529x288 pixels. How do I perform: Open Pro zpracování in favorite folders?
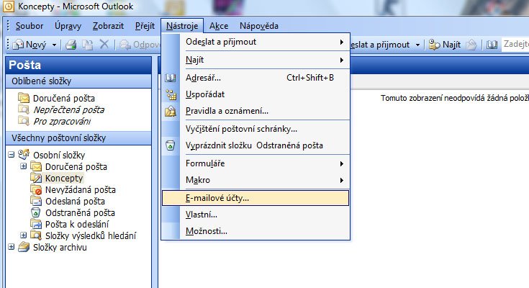pos(62,121)
